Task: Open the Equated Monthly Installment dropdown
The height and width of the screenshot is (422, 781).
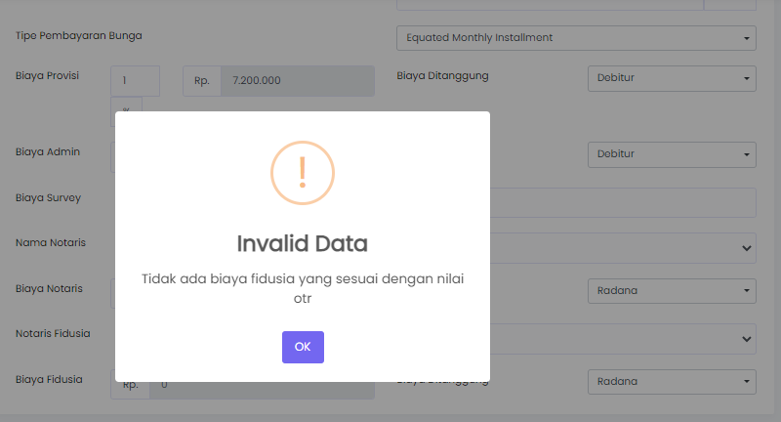Action: tap(576, 38)
